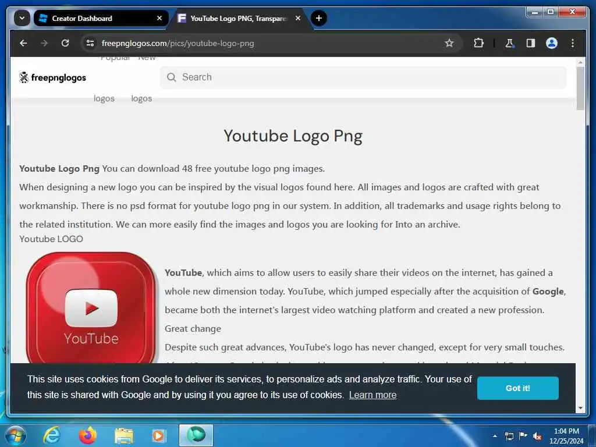This screenshot has width=596, height=447.
Task: Open Action Center flag icon
Action: [x=523, y=436]
